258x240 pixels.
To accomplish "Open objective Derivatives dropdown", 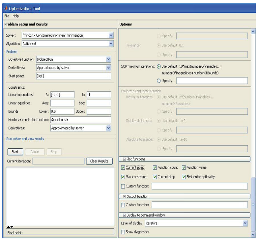I will pos(108,68).
